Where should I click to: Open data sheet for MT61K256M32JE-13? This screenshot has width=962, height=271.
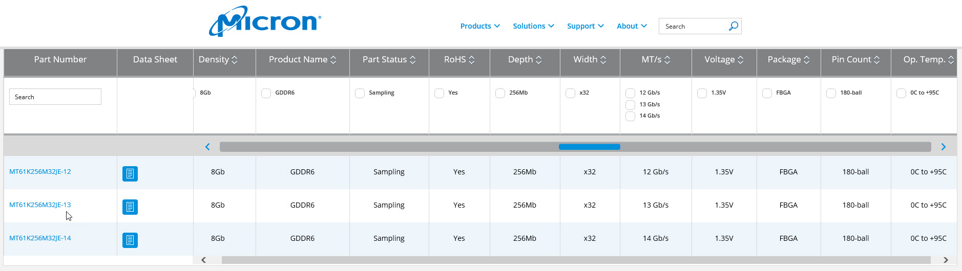(x=130, y=207)
